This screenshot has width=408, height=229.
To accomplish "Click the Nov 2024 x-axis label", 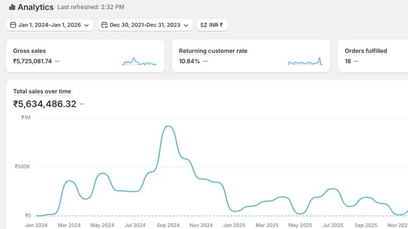I will click(201, 225).
